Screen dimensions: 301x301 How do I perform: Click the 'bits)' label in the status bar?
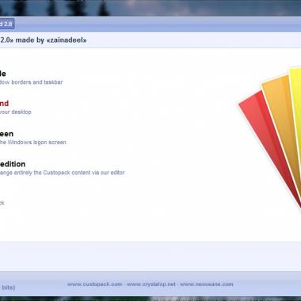click(x=7, y=288)
